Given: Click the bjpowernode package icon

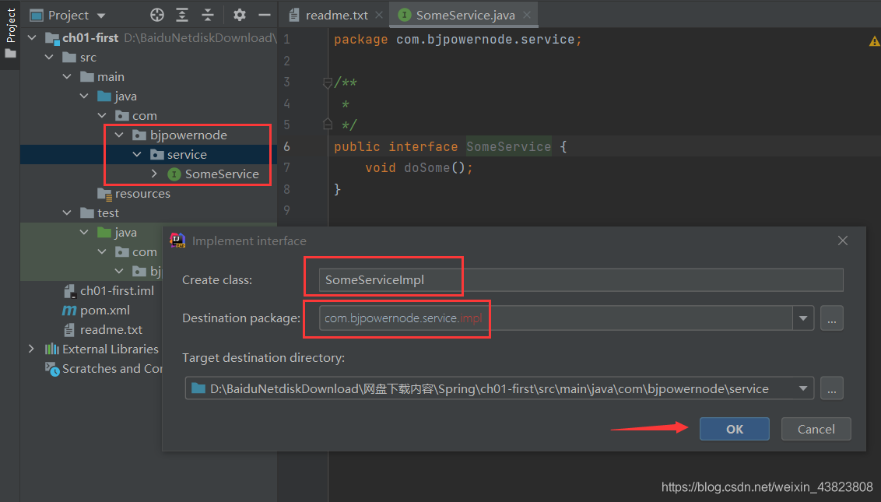Looking at the screenshot, I should [139, 135].
